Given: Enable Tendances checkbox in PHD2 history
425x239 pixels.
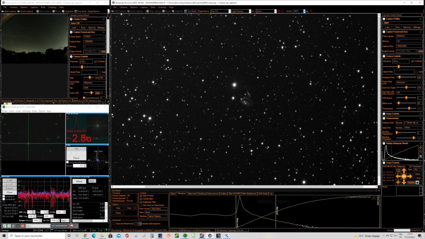Looking at the screenshot, I should point(4,196).
